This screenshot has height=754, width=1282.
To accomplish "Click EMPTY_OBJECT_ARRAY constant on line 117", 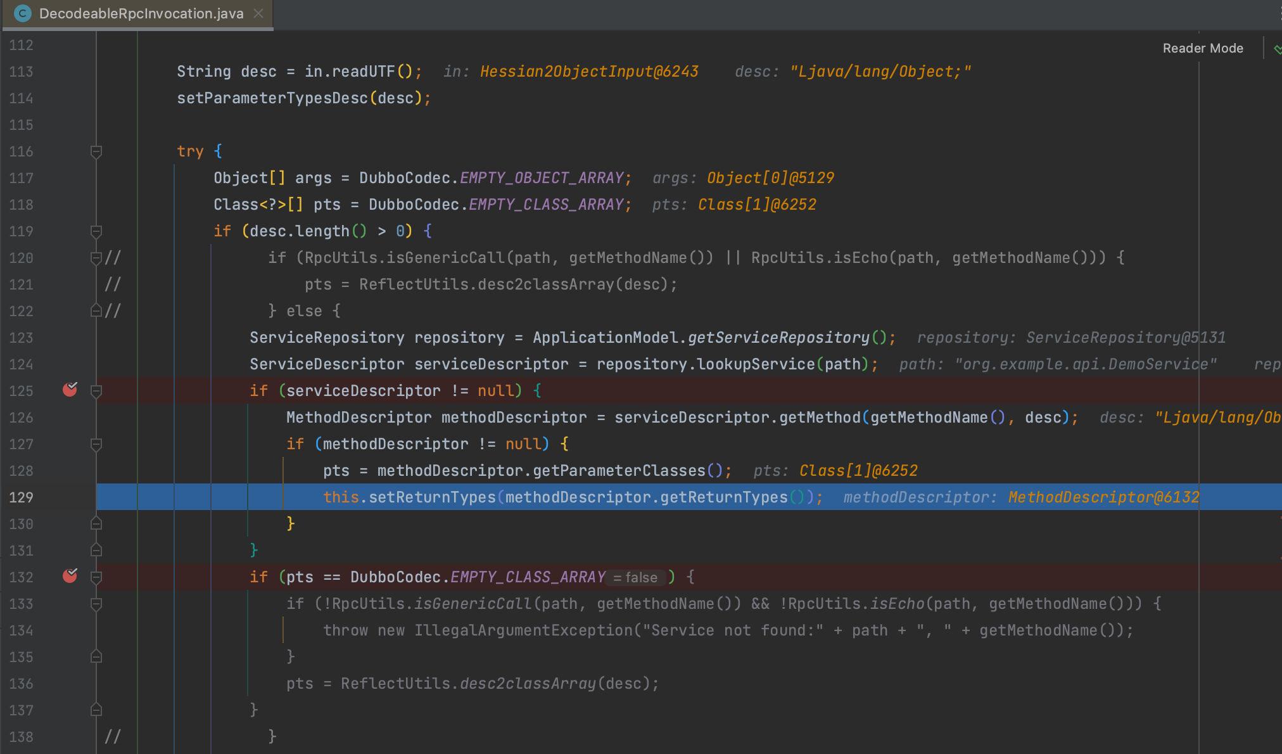I will tap(542, 178).
